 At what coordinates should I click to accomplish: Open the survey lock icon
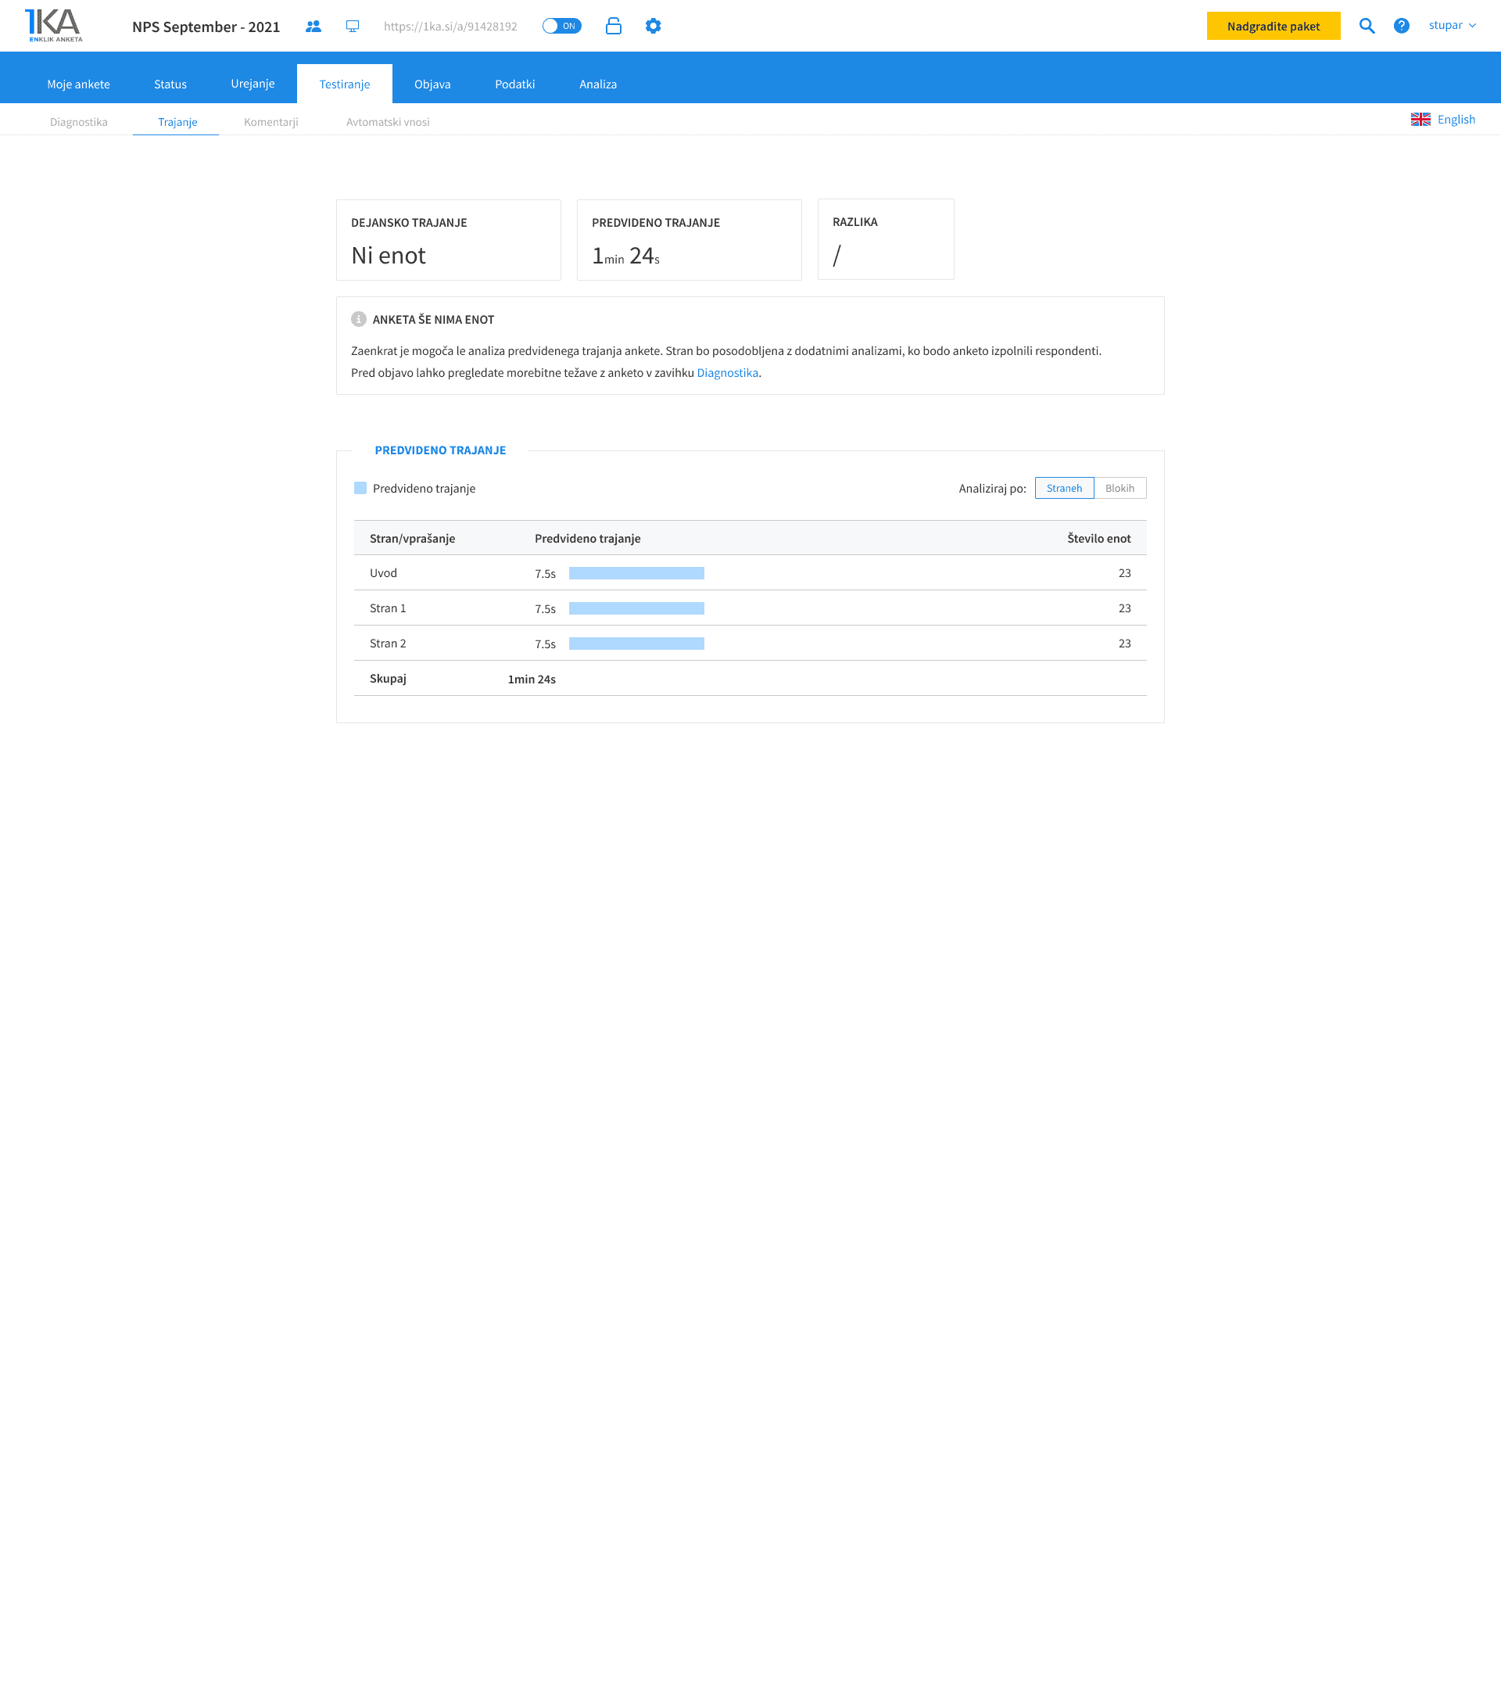(x=614, y=26)
